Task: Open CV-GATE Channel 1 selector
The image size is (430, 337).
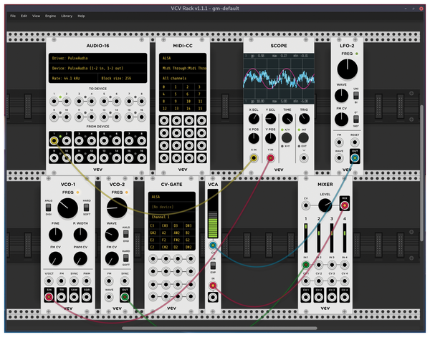Action: [172, 217]
